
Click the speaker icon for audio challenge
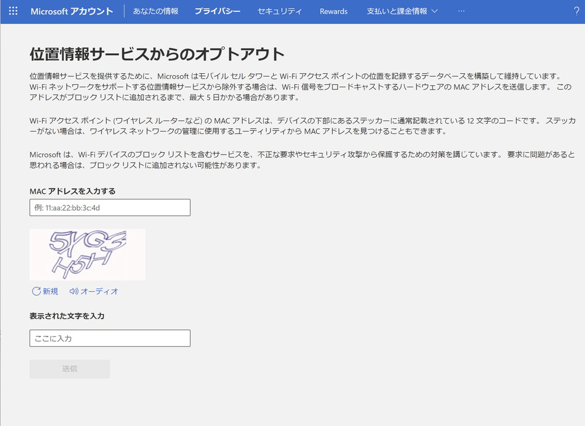tap(74, 291)
